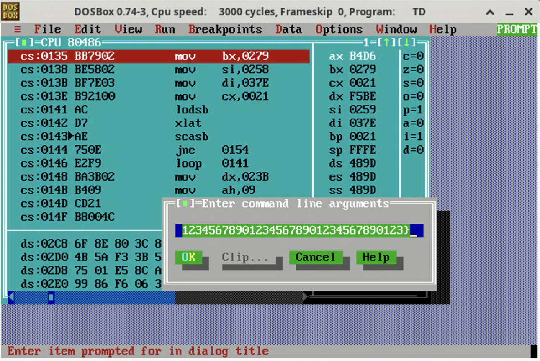Select the zero flag 'z=0'
540x361 pixels.
pyautogui.click(x=413, y=70)
